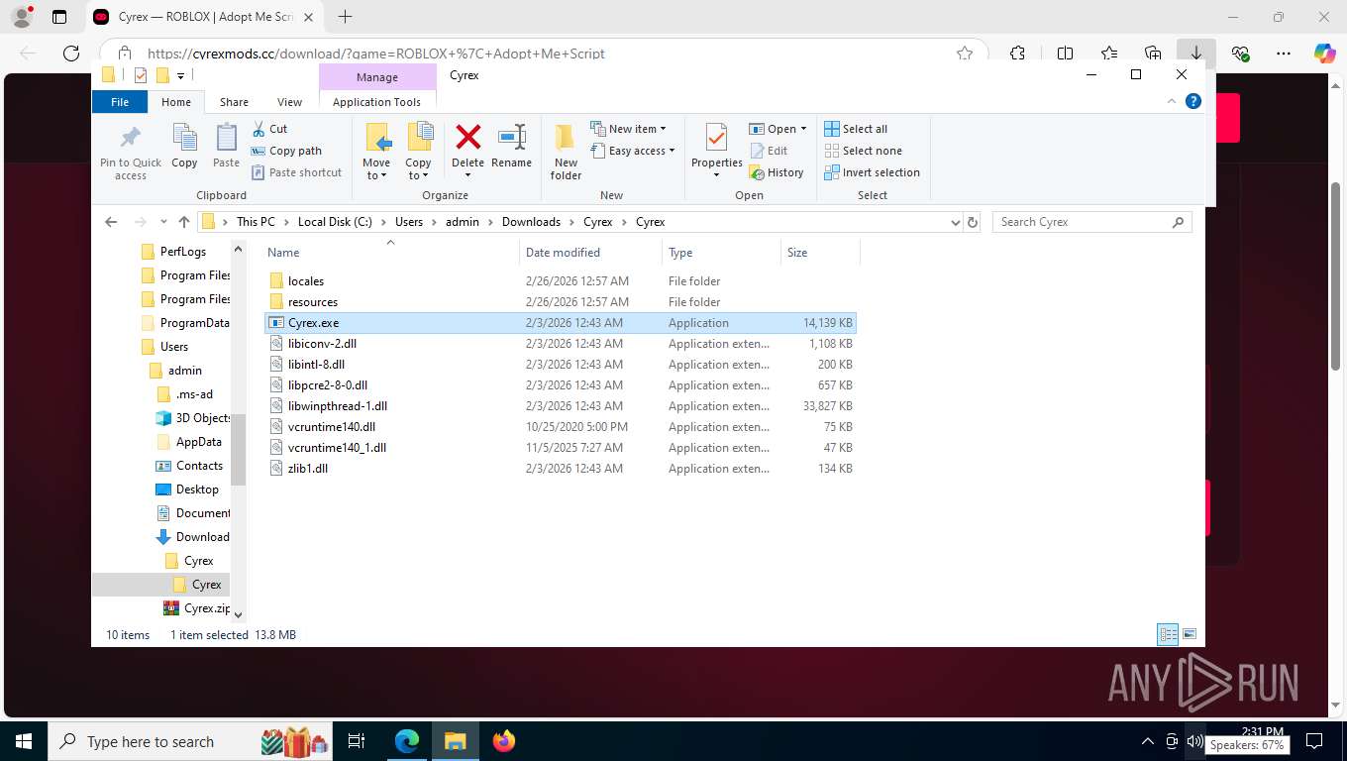1347x761 pixels.
Task: Click Edit in Open group
Action: 769,151
